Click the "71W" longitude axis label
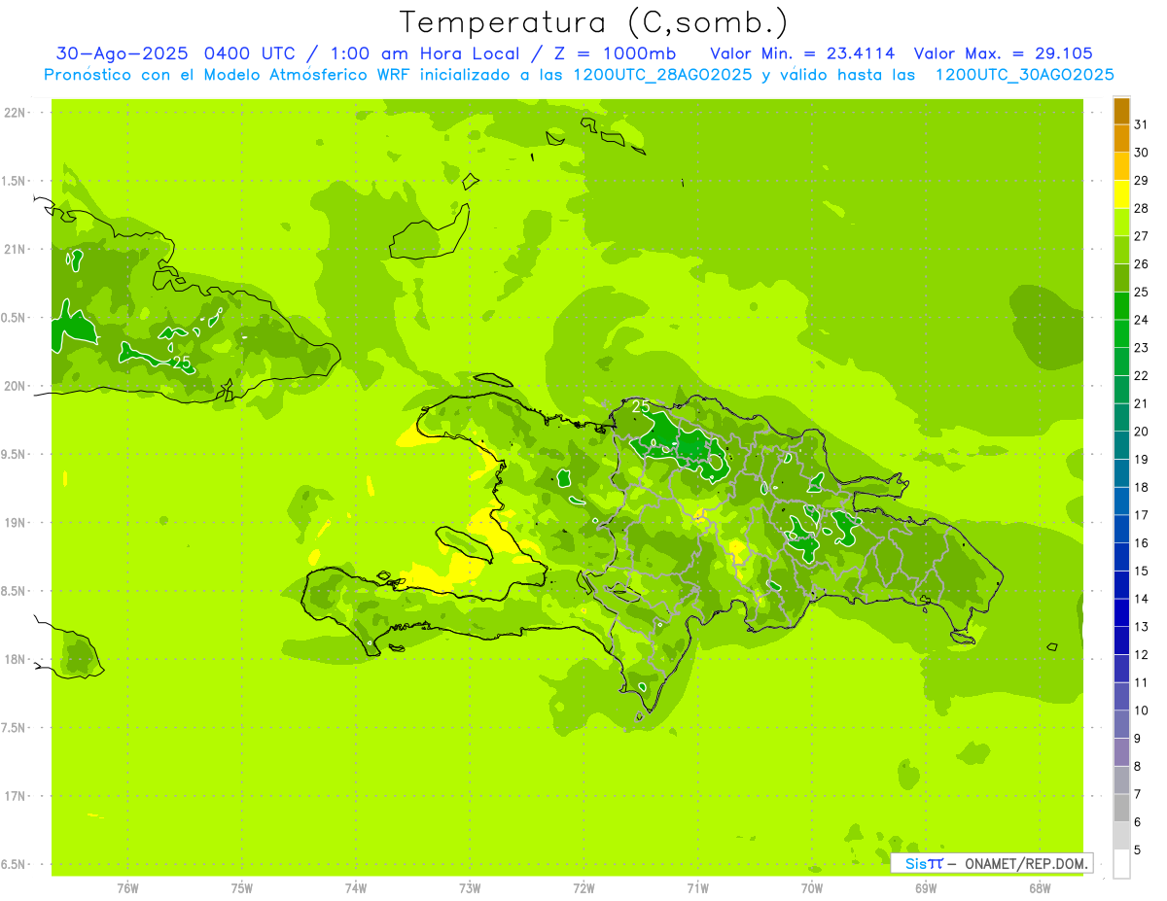 click(x=697, y=889)
